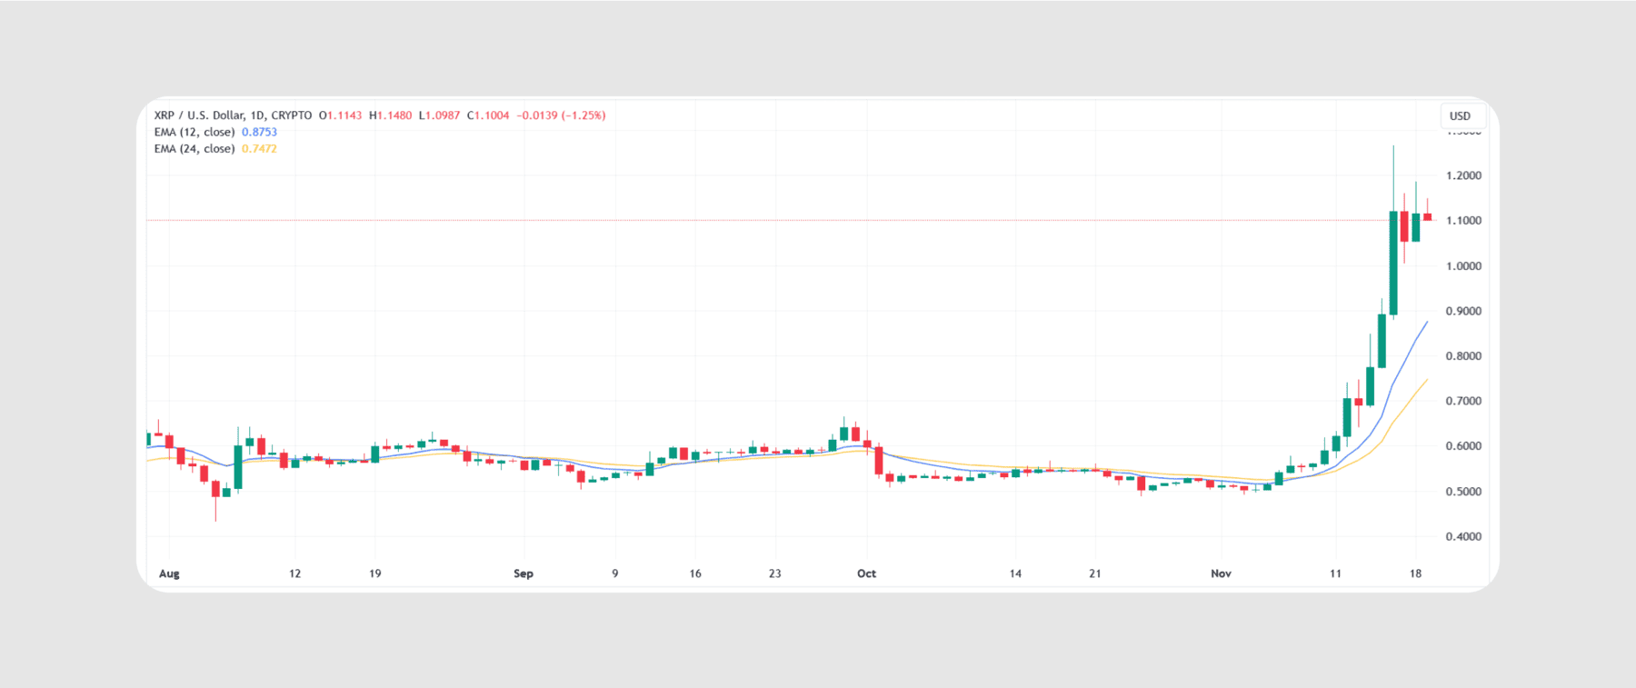Click the 12 date label after Aug
Image resolution: width=1636 pixels, height=688 pixels.
pyautogui.click(x=294, y=573)
